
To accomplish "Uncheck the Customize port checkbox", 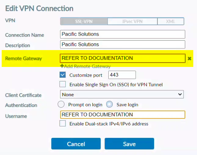I will pos(62,75).
